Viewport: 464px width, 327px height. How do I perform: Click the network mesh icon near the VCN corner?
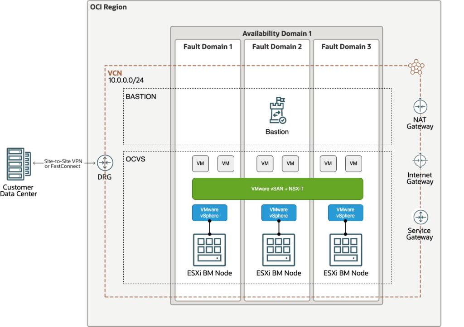pos(417,67)
